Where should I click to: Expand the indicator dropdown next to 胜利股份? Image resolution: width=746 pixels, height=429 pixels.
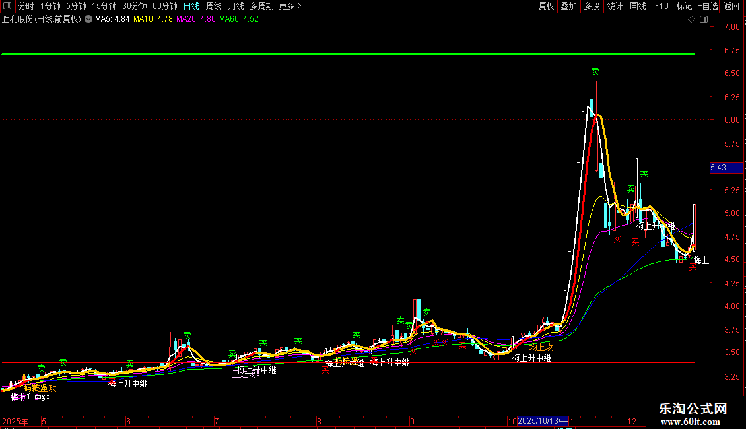click(x=88, y=20)
